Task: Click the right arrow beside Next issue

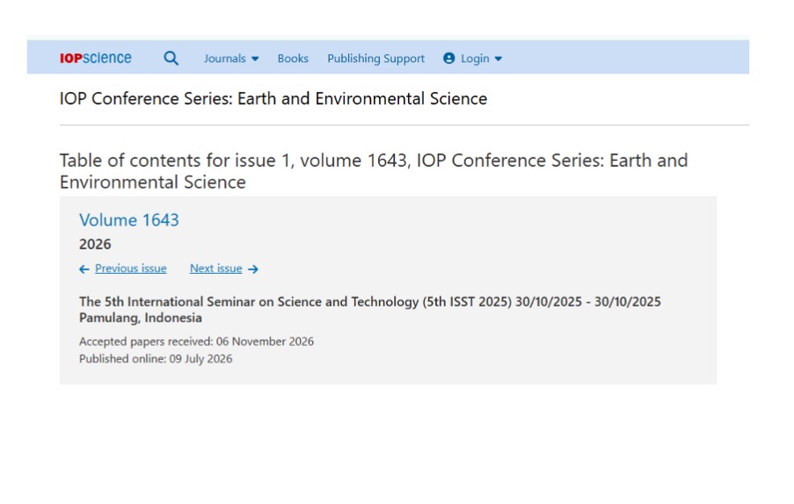Action: point(253,270)
